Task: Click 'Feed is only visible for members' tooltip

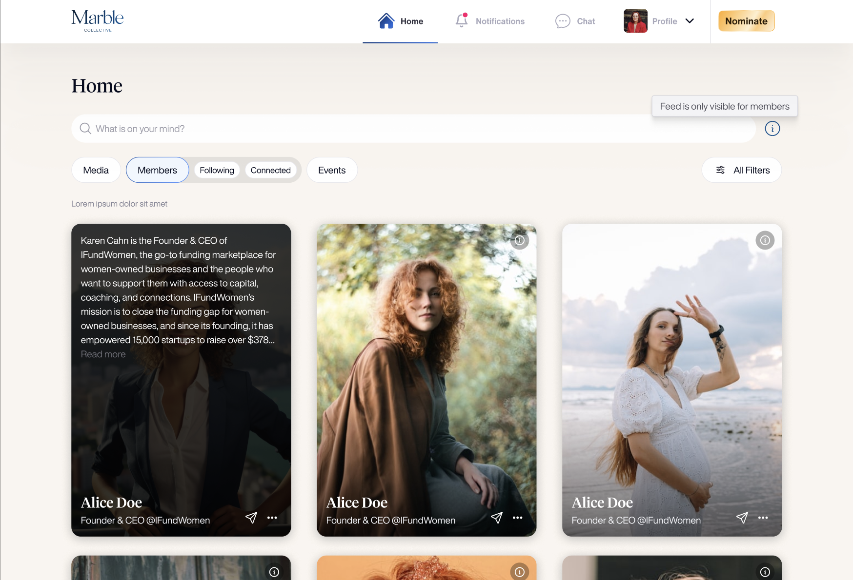Action: (725, 106)
